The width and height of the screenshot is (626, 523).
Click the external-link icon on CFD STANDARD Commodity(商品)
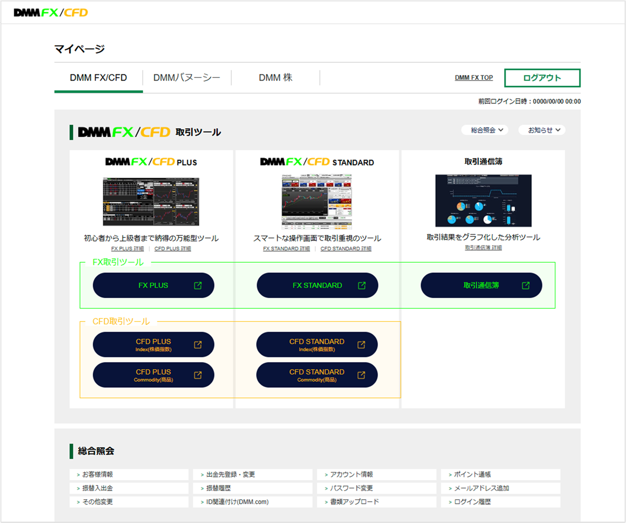click(x=361, y=375)
